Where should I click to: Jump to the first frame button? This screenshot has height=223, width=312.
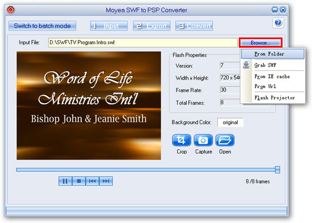(x=92, y=181)
